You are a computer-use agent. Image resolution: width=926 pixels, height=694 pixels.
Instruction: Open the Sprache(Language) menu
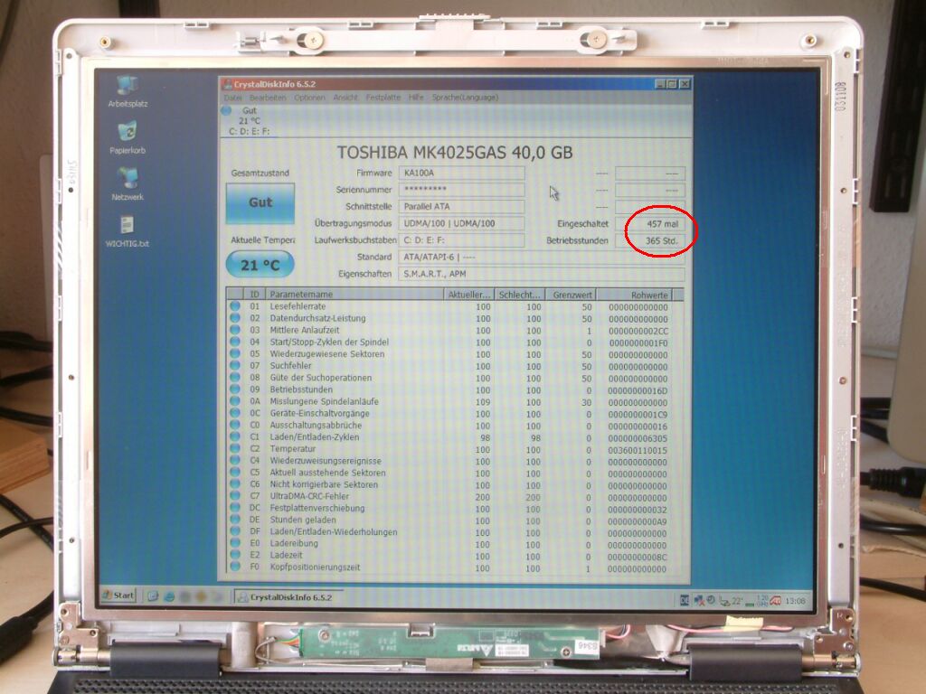(465, 98)
